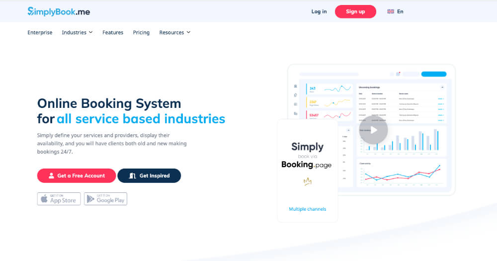497x261 pixels.
Task: Play the dashboard demo video
Action: (x=373, y=130)
